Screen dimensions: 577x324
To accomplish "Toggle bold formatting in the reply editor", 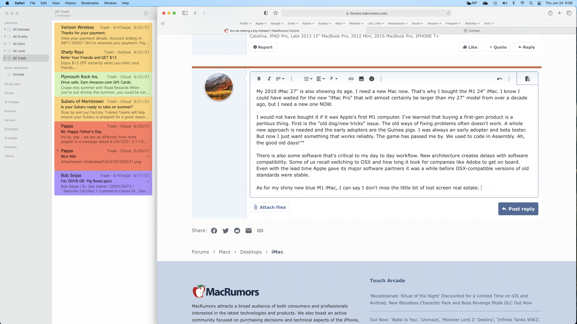I will (x=259, y=79).
